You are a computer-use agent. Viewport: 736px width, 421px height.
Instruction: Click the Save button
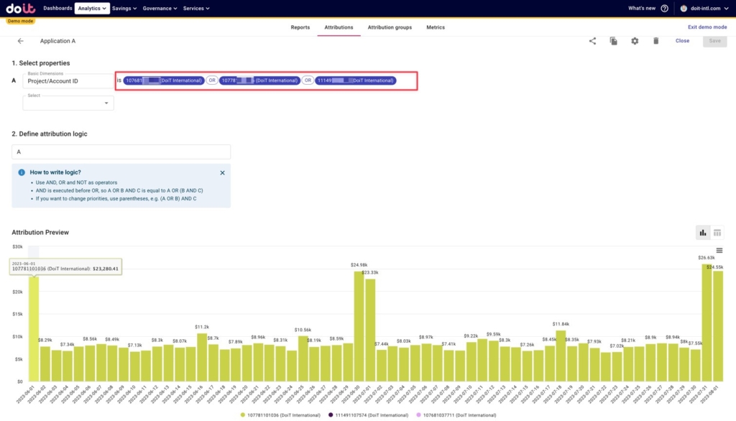click(715, 41)
